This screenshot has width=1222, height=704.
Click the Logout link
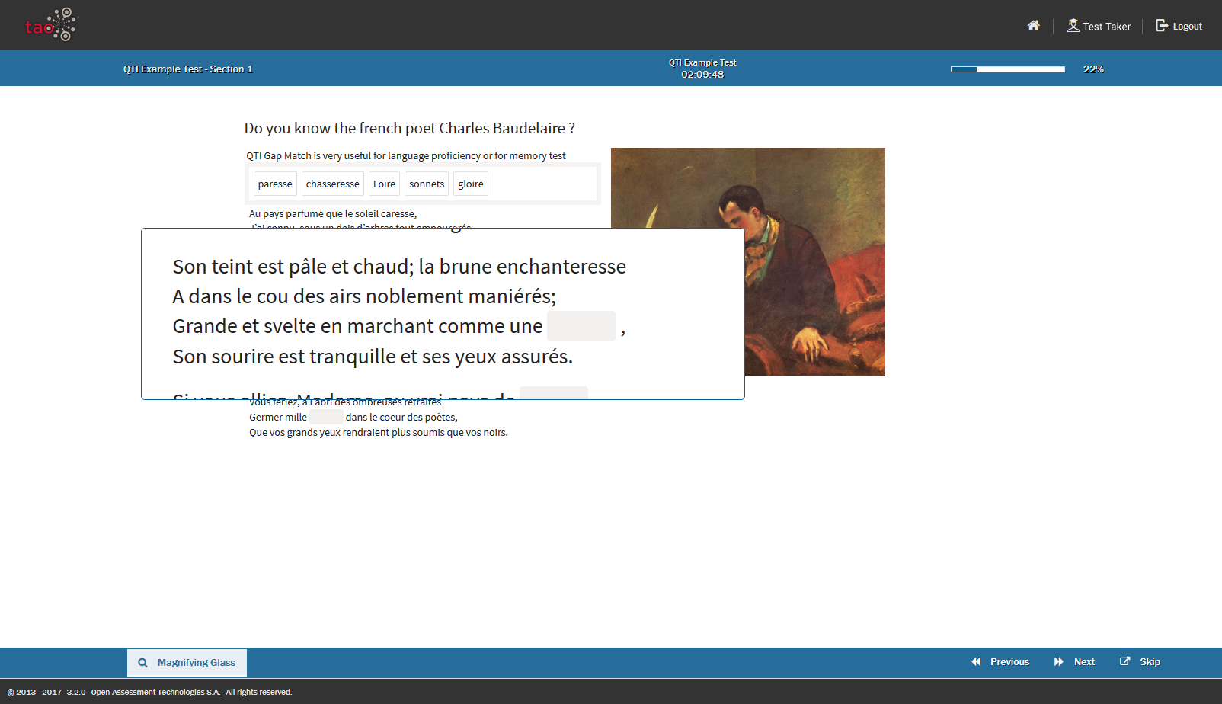coord(1179,26)
